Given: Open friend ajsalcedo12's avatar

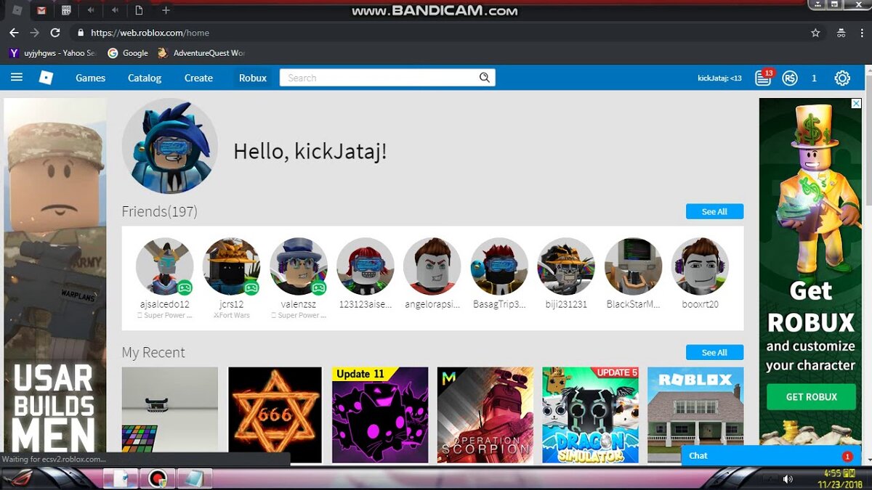Looking at the screenshot, I should (165, 266).
